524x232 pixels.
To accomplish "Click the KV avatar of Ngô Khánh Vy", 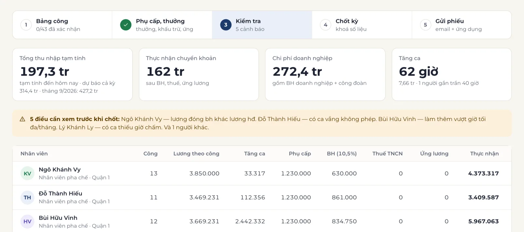I will [x=28, y=173].
